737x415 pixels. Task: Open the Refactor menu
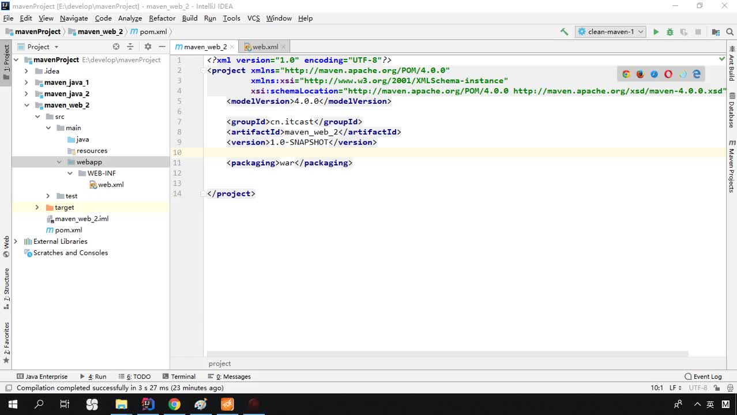(x=162, y=18)
